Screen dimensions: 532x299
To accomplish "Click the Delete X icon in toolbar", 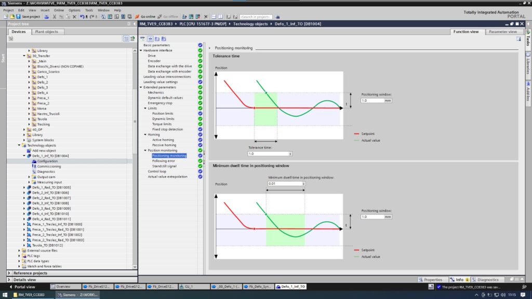I will tap(74, 17).
